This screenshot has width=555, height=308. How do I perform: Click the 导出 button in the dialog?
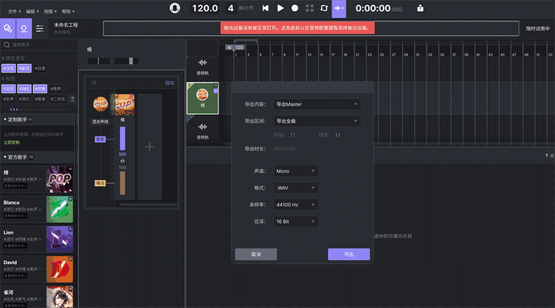point(348,255)
